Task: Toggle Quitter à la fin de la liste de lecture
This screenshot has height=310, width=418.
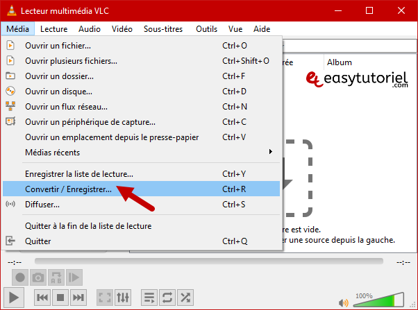Action: [141, 226]
